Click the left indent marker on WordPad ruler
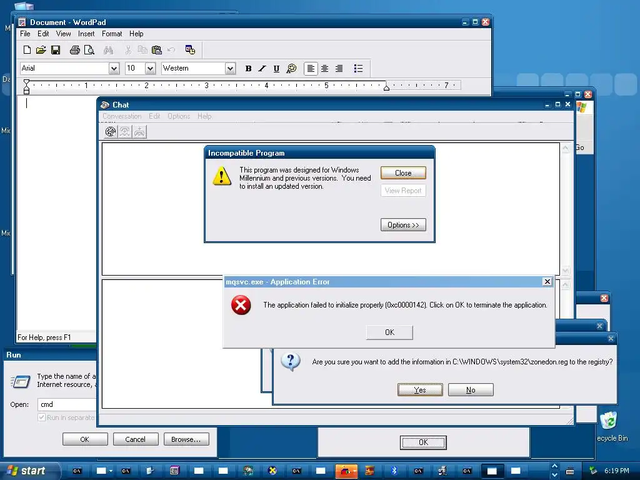Image resolution: width=640 pixels, height=480 pixels. pyautogui.click(x=26, y=87)
